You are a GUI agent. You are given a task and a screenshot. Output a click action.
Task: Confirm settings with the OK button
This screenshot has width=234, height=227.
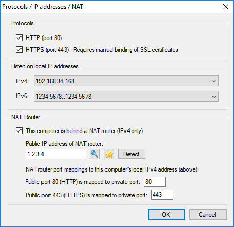[x=166, y=214]
